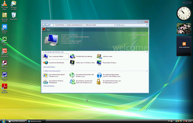Click Show all 7 items link

[x=49, y=86]
